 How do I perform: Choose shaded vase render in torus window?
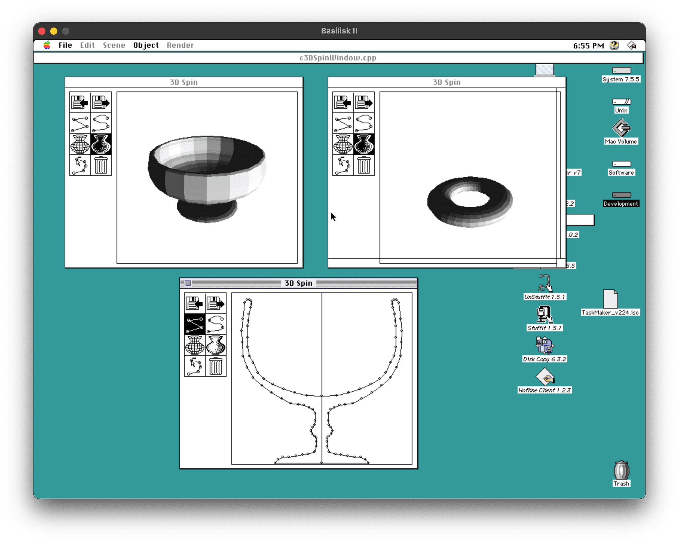coord(364,144)
